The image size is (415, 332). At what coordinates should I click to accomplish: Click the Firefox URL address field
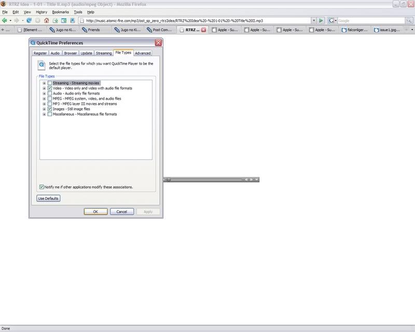195,20
